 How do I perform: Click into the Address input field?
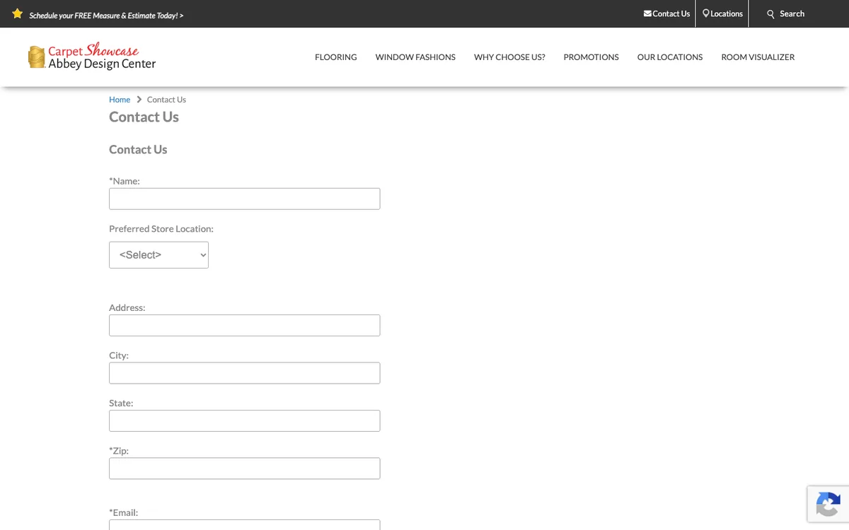click(x=244, y=325)
